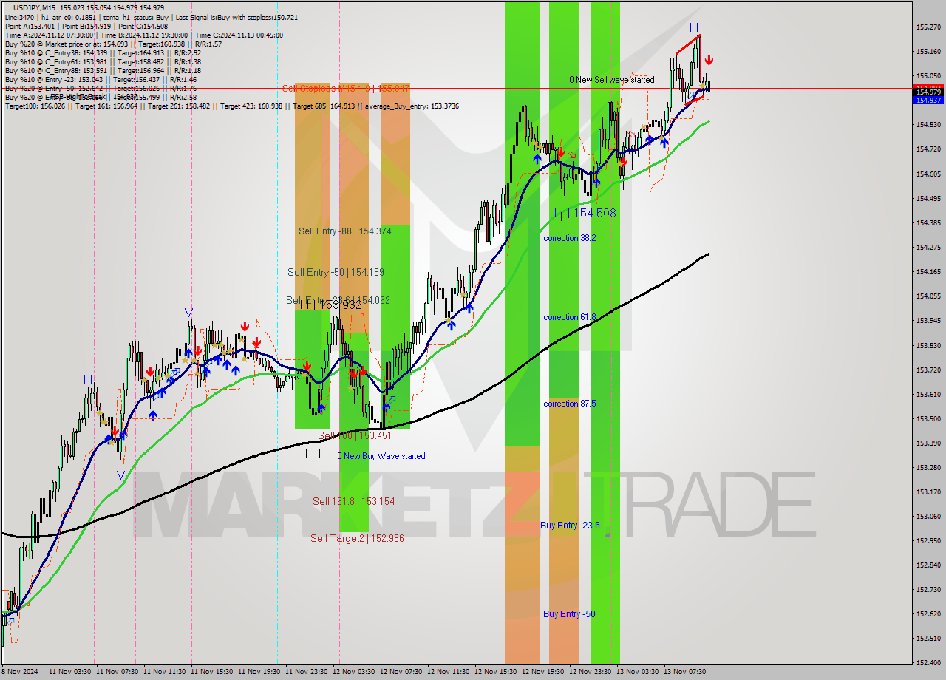
Task: Click the 'Sell 100 | 153.451' label
Action: pyautogui.click(x=354, y=435)
